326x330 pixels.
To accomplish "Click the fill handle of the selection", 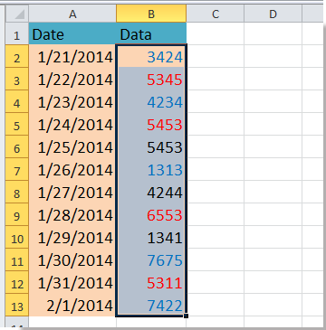I will [x=187, y=316].
